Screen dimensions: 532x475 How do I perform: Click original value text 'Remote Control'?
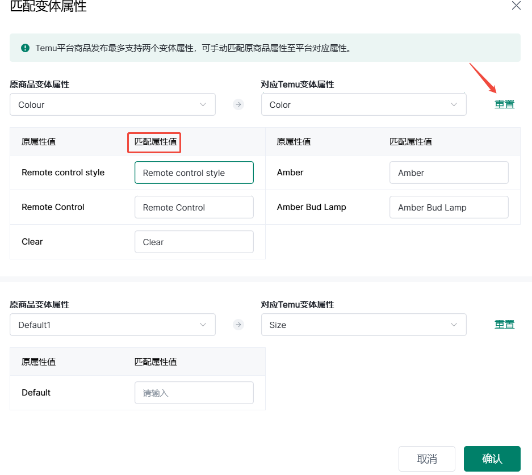pyautogui.click(x=53, y=207)
